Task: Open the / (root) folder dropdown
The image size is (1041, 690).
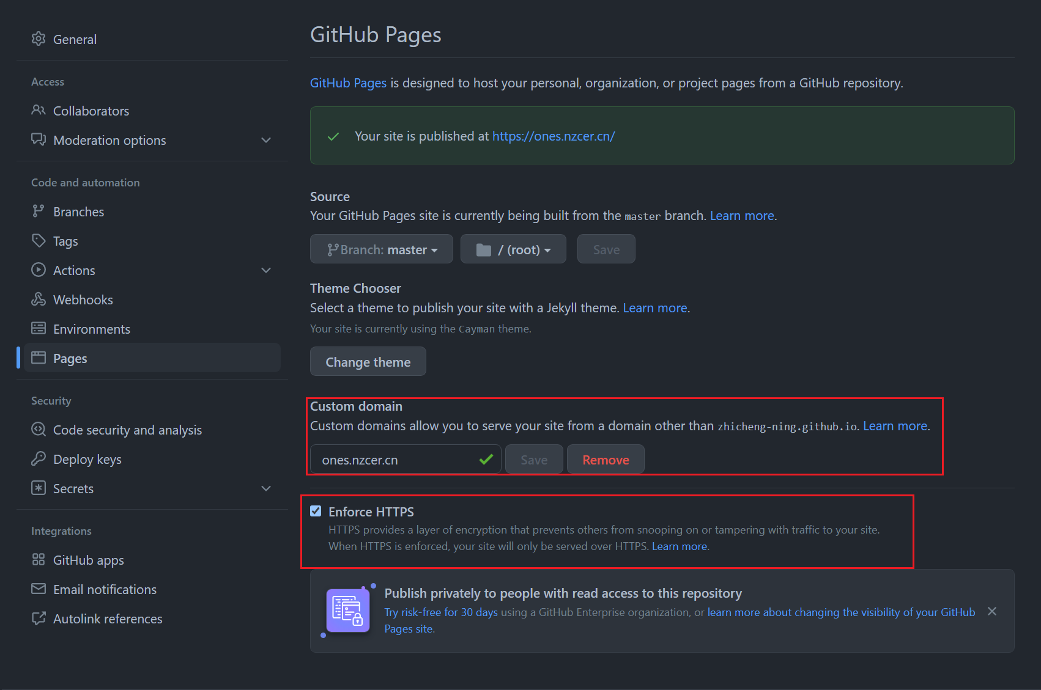Action: coord(513,249)
